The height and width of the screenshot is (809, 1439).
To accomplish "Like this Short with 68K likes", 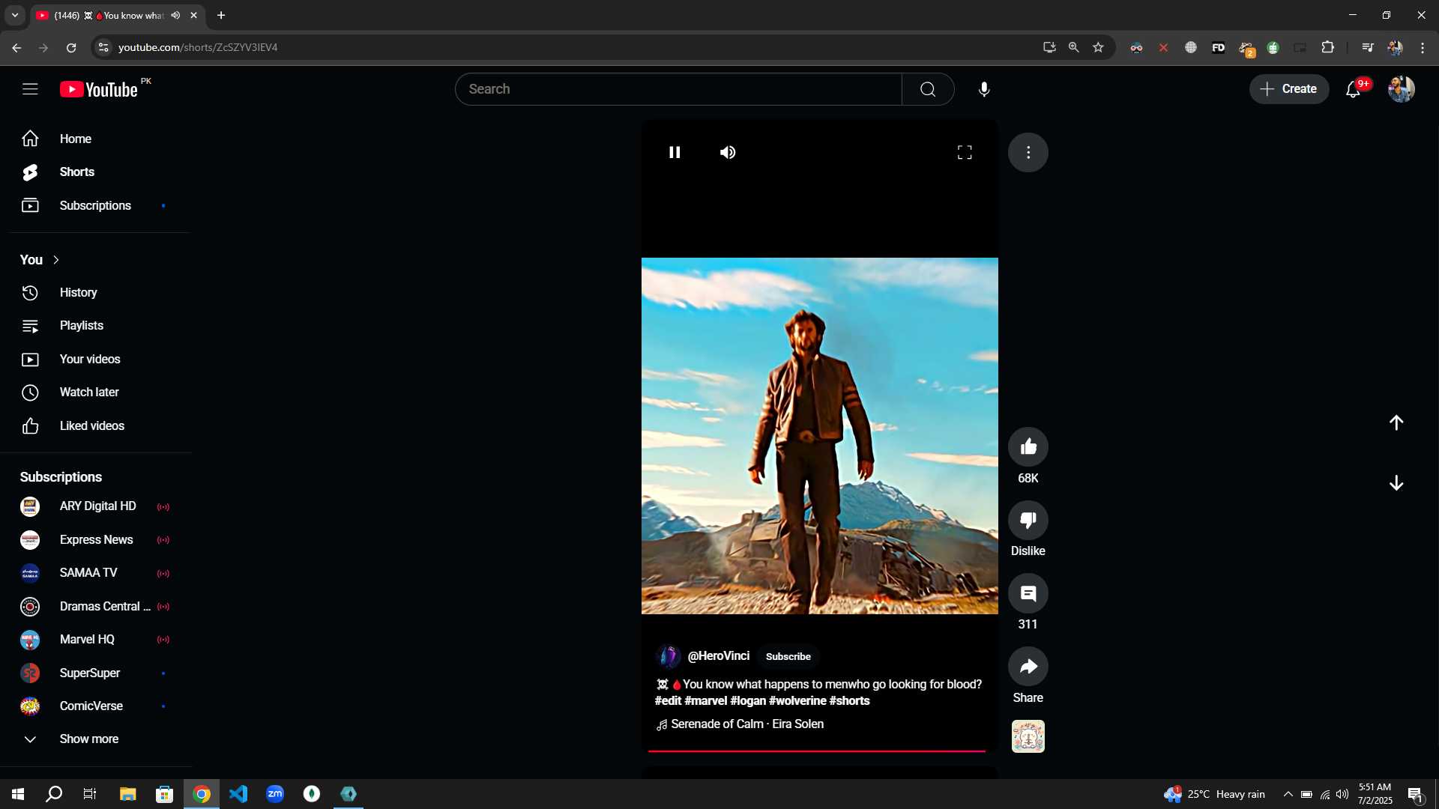I will click(x=1028, y=447).
